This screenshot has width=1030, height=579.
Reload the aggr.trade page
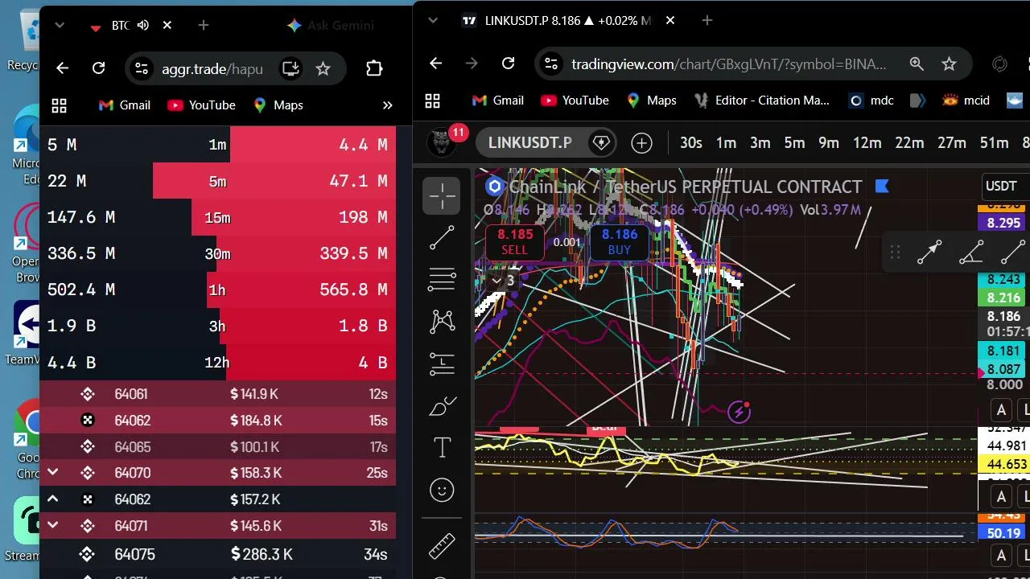(x=98, y=68)
